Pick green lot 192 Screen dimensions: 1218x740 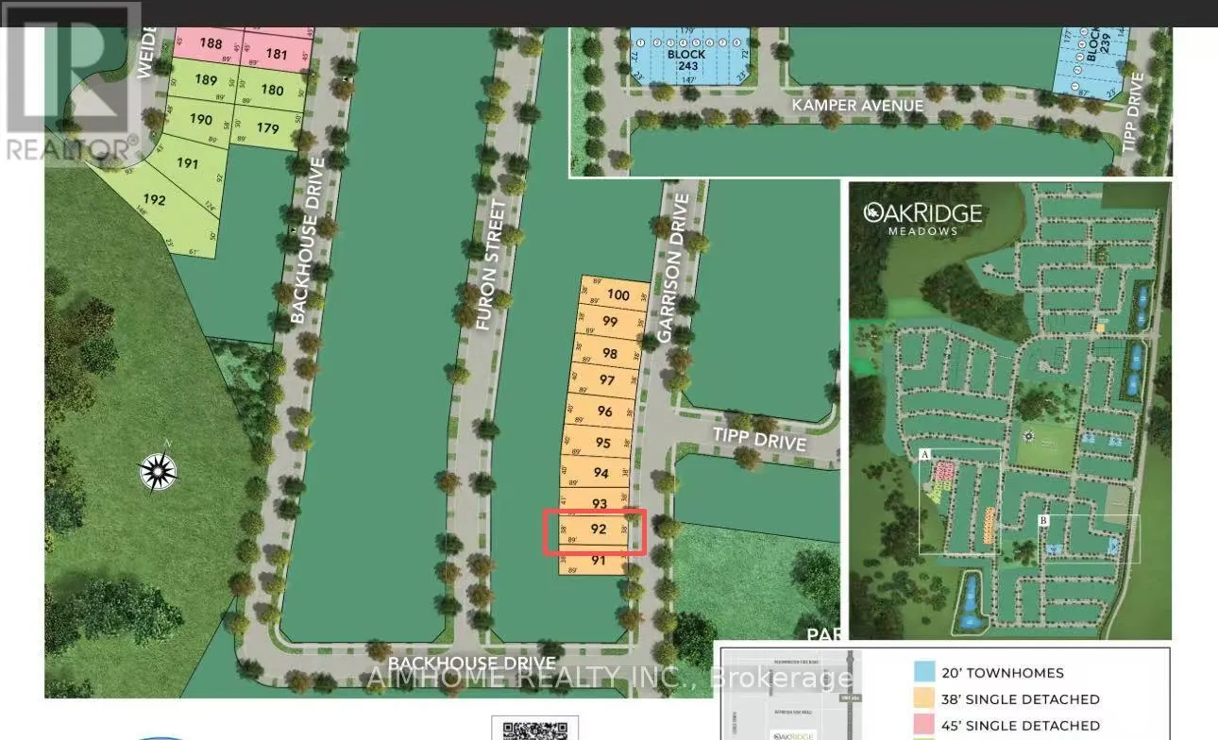pos(154,200)
